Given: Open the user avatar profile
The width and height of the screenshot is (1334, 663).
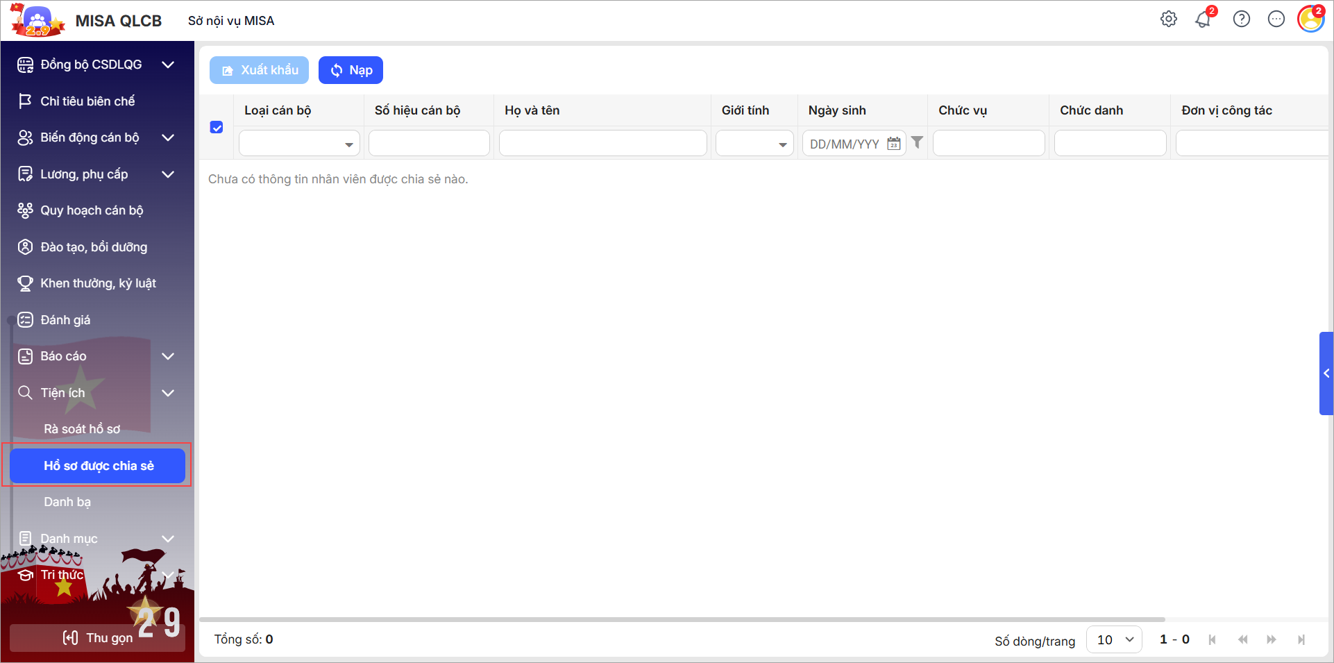Looking at the screenshot, I should tap(1310, 19).
